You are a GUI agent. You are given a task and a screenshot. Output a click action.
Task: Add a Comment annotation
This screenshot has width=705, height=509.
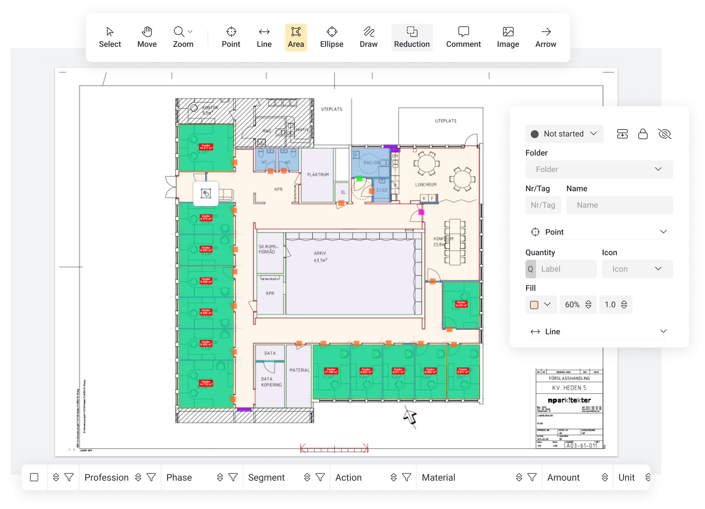(x=463, y=38)
